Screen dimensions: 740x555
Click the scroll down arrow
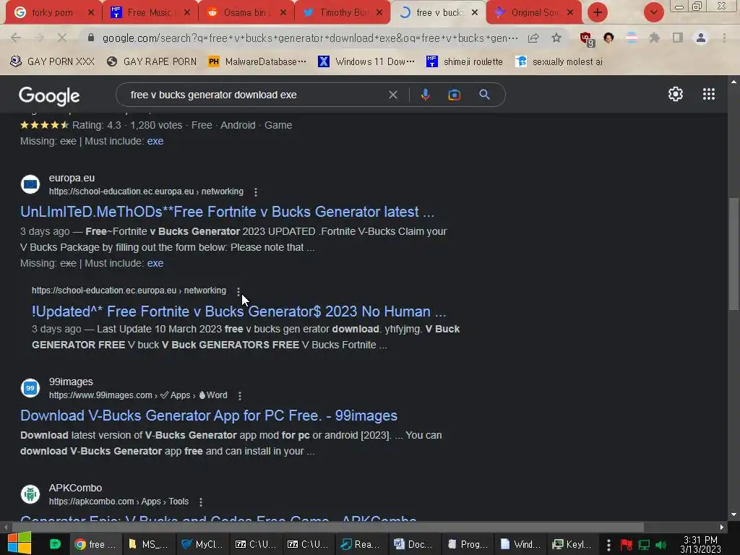click(733, 515)
